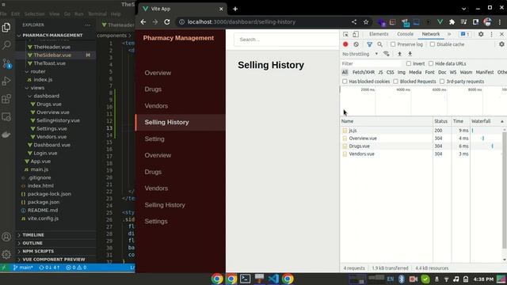
Task: Open the Selection menu in VS Code
Action: [x=35, y=14]
